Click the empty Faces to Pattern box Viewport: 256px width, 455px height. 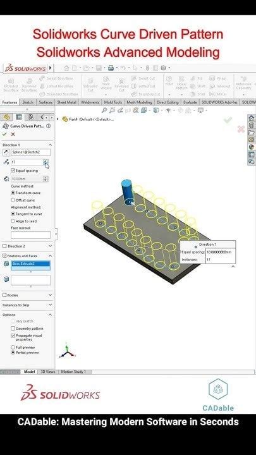pyautogui.click(x=30, y=281)
